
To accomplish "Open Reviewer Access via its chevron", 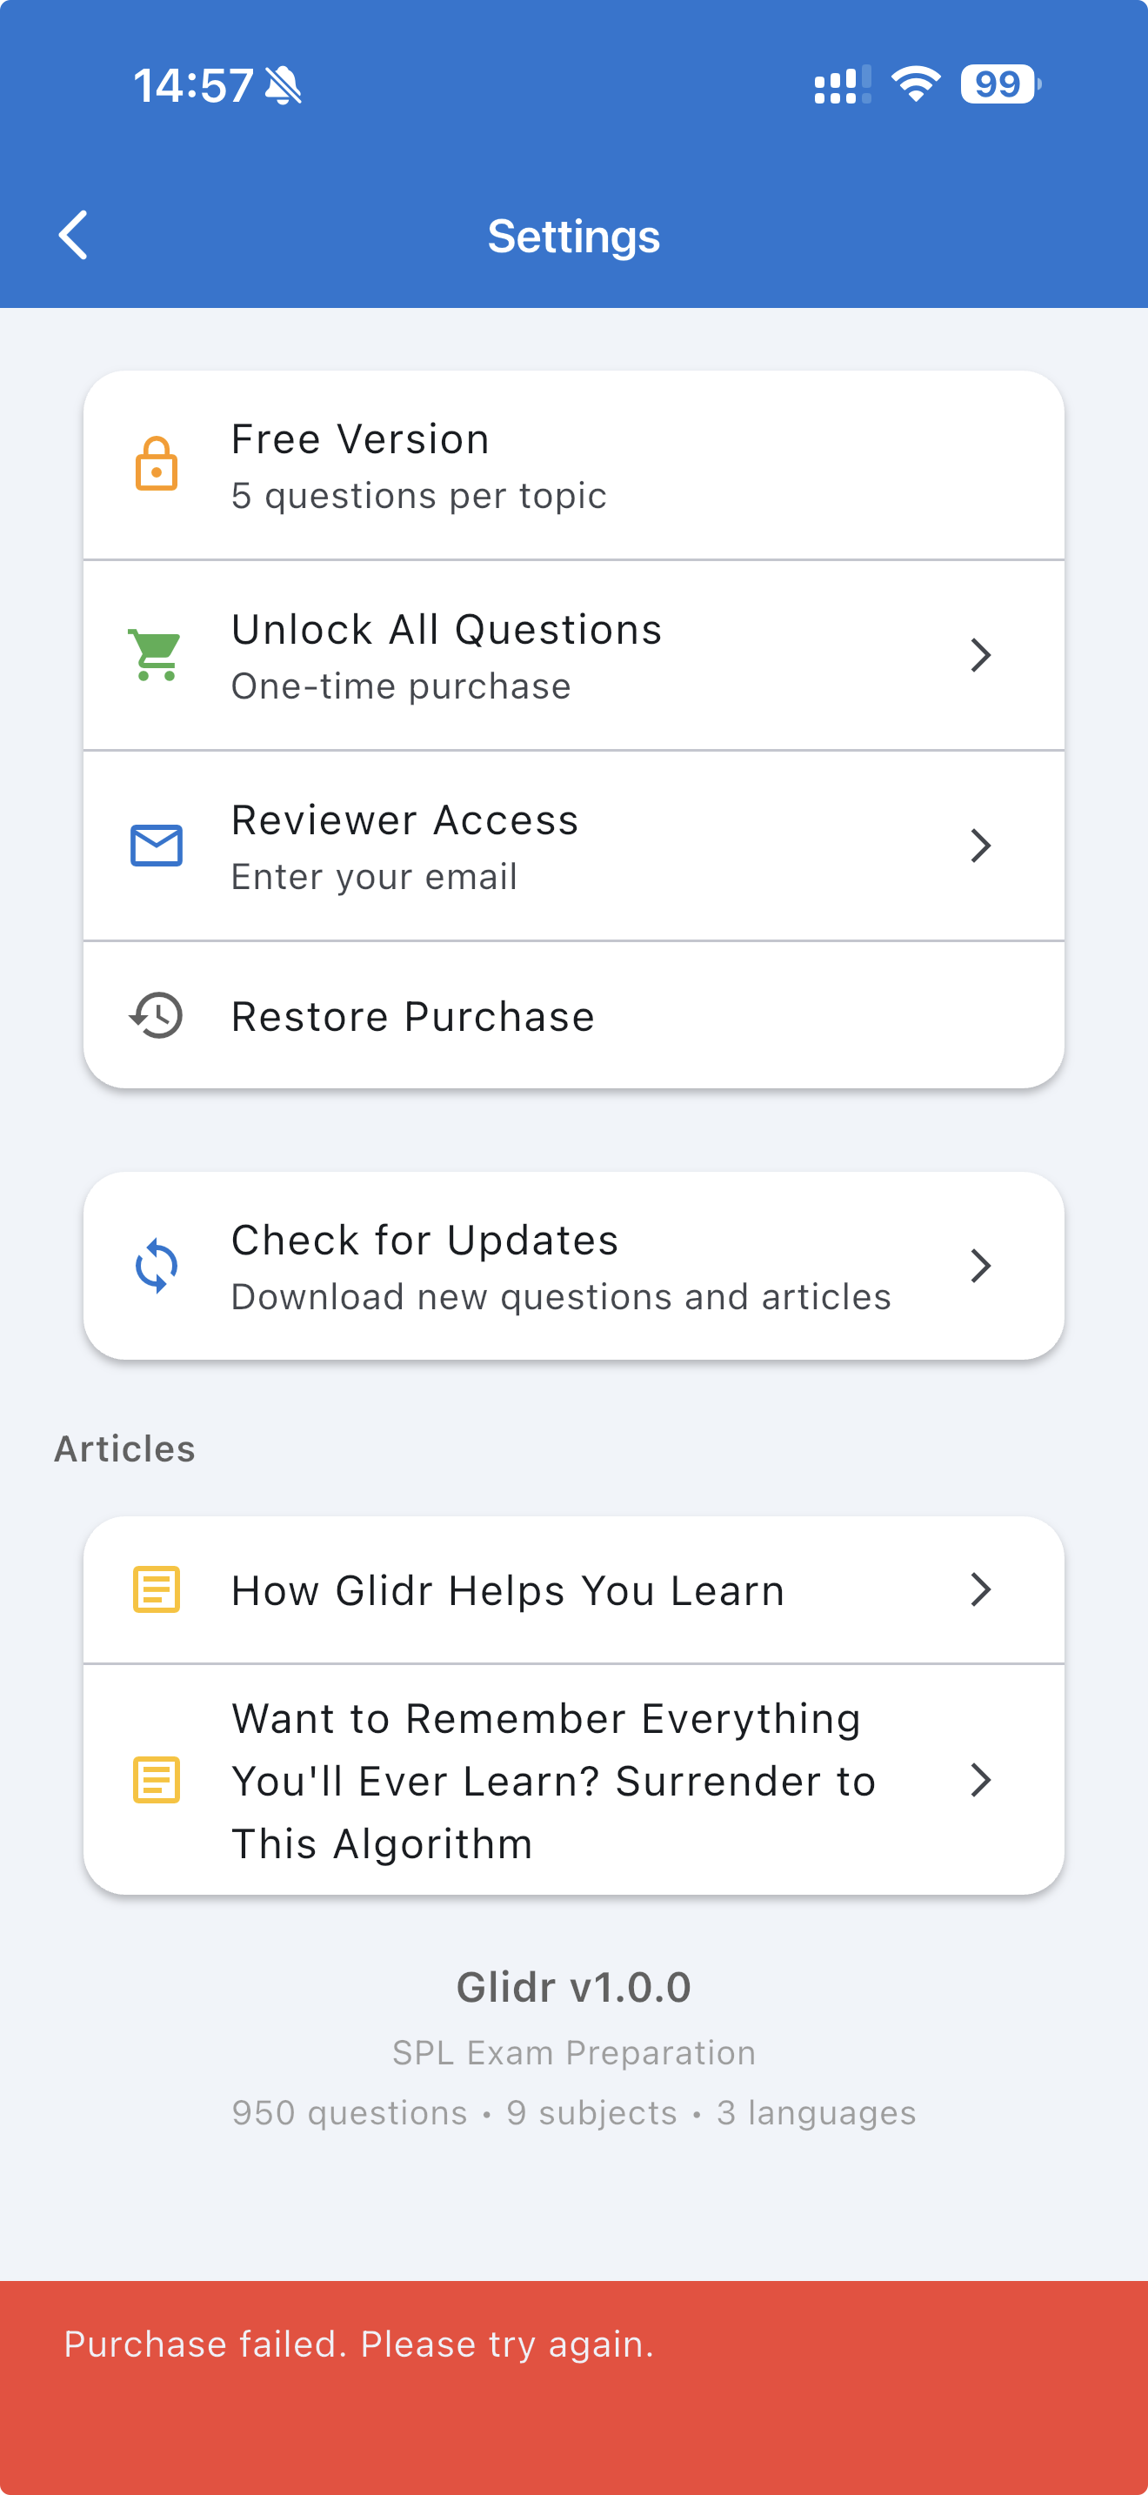I will point(979,846).
